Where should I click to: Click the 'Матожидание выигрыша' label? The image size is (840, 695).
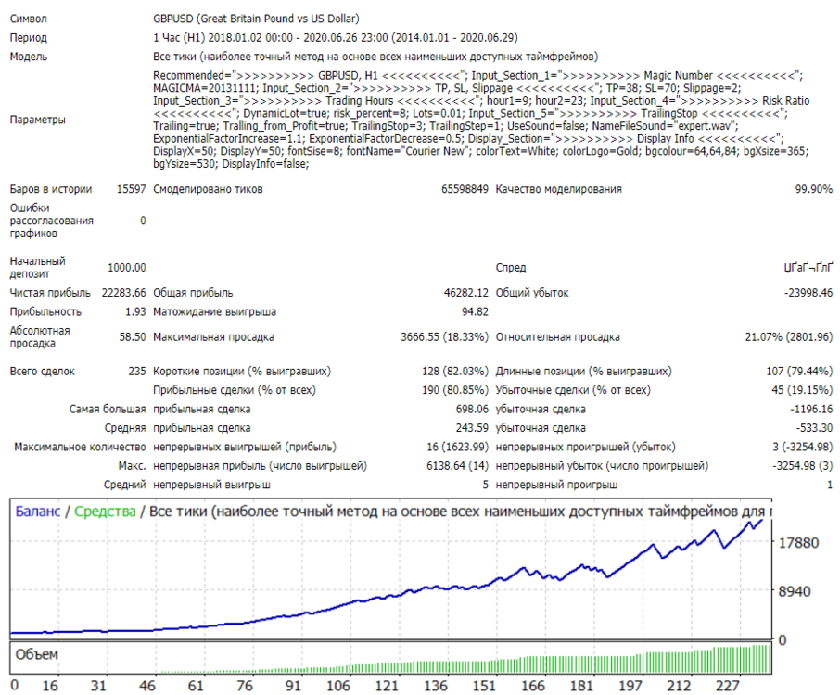(215, 311)
